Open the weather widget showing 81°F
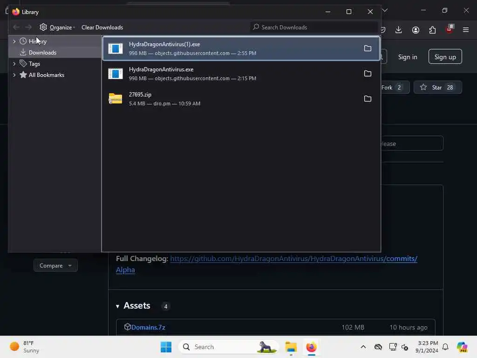477x358 pixels. 25,347
